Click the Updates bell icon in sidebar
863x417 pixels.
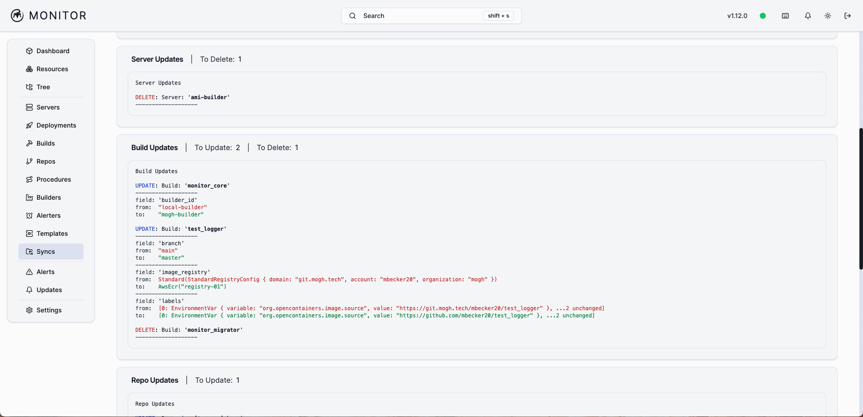pyautogui.click(x=29, y=290)
